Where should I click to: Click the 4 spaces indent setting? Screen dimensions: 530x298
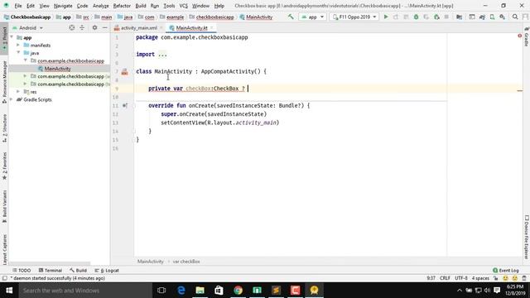pos(480,278)
